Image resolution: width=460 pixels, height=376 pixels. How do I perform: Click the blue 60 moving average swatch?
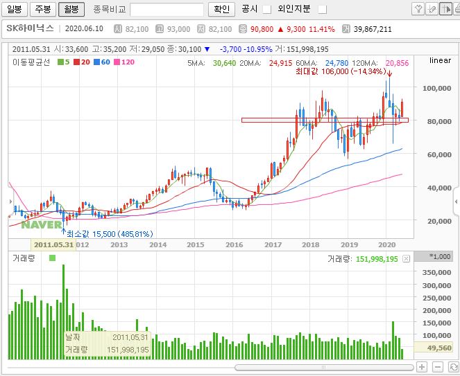[x=96, y=62]
